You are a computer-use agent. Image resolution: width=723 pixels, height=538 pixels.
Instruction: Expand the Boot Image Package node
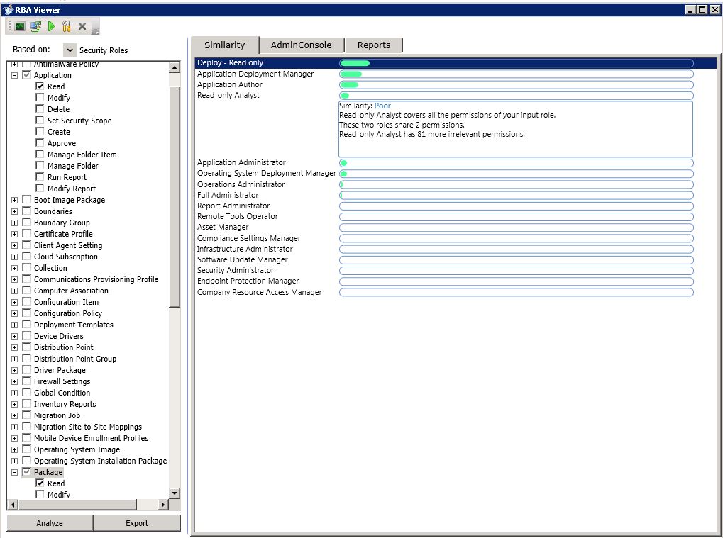(x=14, y=200)
